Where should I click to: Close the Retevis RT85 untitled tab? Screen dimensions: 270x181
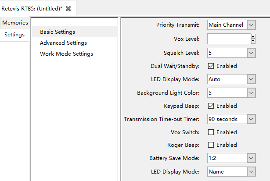[x=68, y=8]
